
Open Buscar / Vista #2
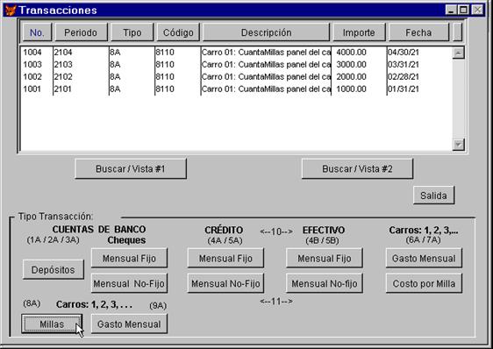click(357, 169)
